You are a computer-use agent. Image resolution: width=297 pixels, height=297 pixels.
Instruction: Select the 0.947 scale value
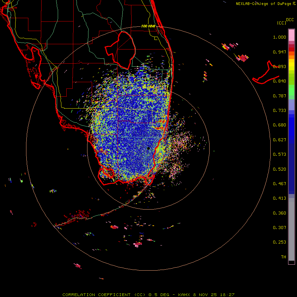coord(280,52)
